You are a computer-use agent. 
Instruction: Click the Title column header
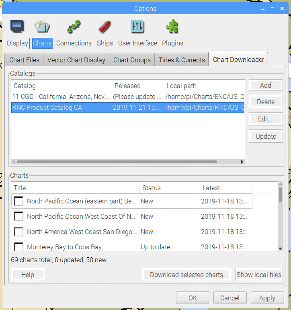pos(76,188)
